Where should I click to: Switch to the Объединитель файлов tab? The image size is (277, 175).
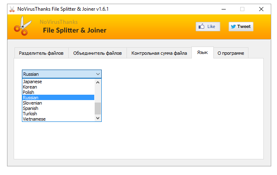pyautogui.click(x=97, y=53)
